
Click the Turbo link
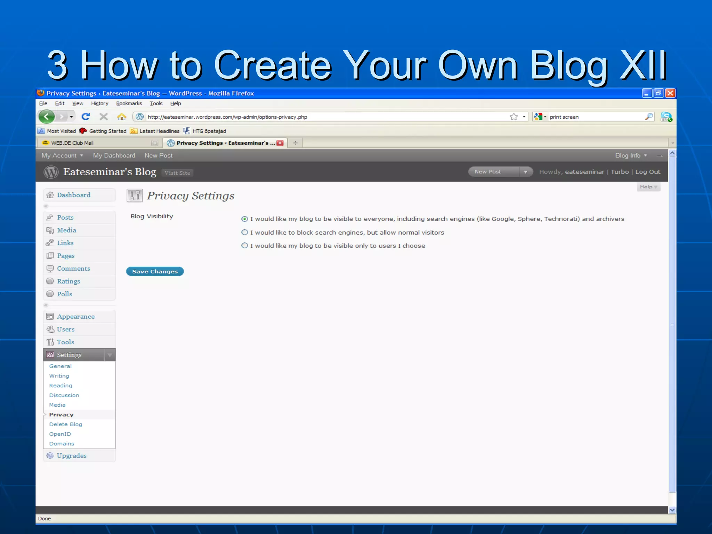(620, 172)
